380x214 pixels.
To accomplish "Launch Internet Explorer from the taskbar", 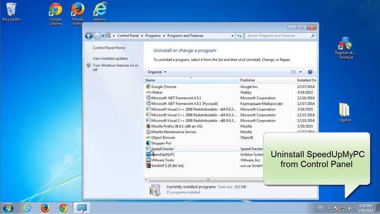I will 27,208.
